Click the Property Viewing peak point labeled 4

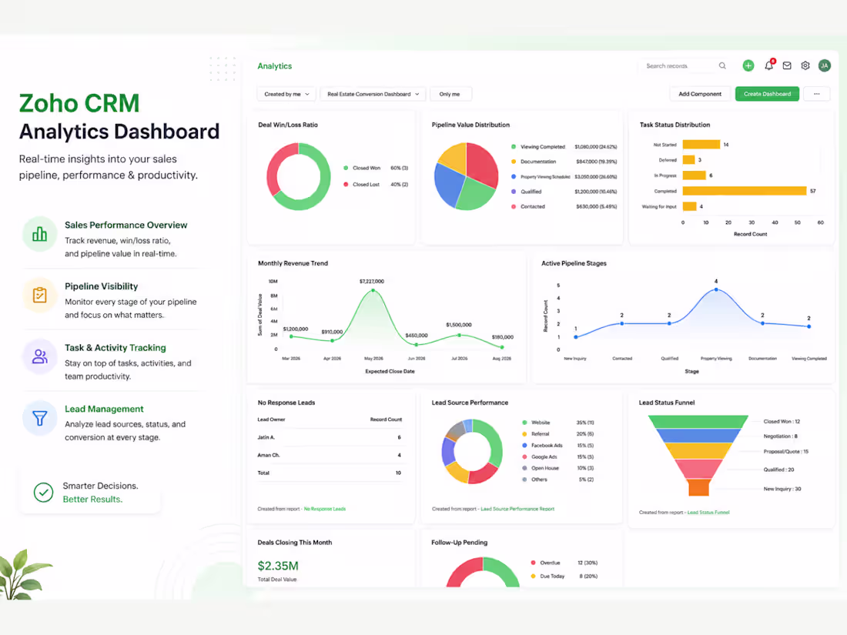tap(716, 289)
